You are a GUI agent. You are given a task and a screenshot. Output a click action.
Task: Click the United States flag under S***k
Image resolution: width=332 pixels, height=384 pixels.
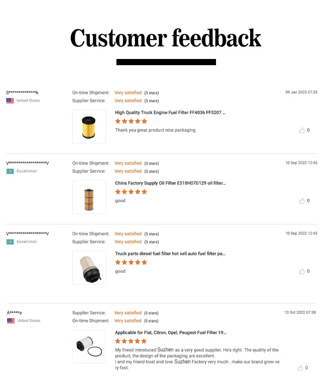[x=10, y=101]
